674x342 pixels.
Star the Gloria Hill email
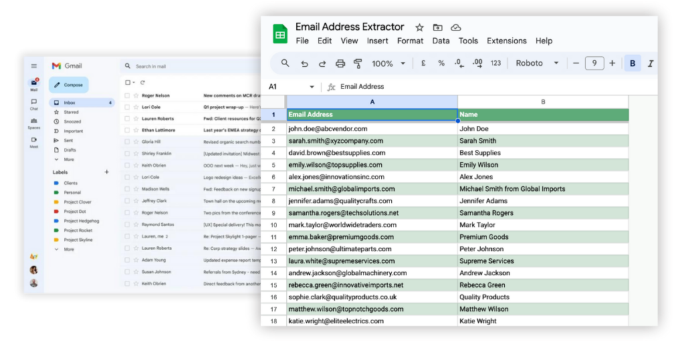pos(136,142)
